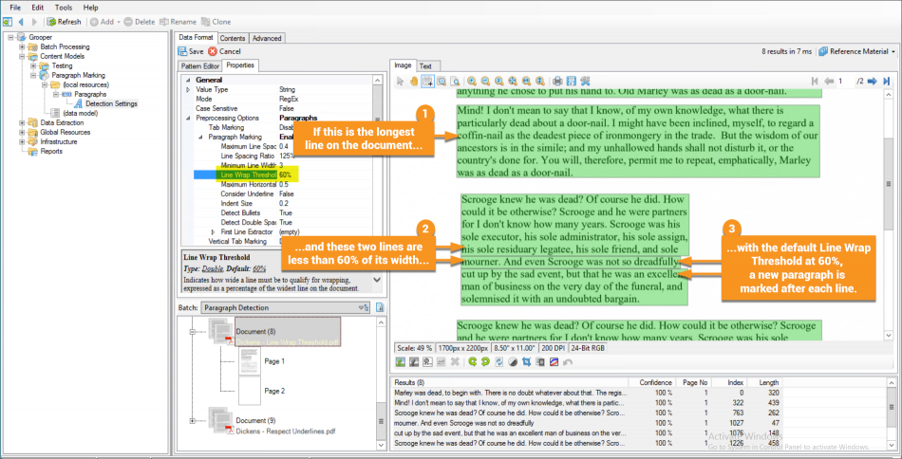Viewport: 902px width, 459px height.
Task: Go to the next page arrow
Action: pos(873,81)
